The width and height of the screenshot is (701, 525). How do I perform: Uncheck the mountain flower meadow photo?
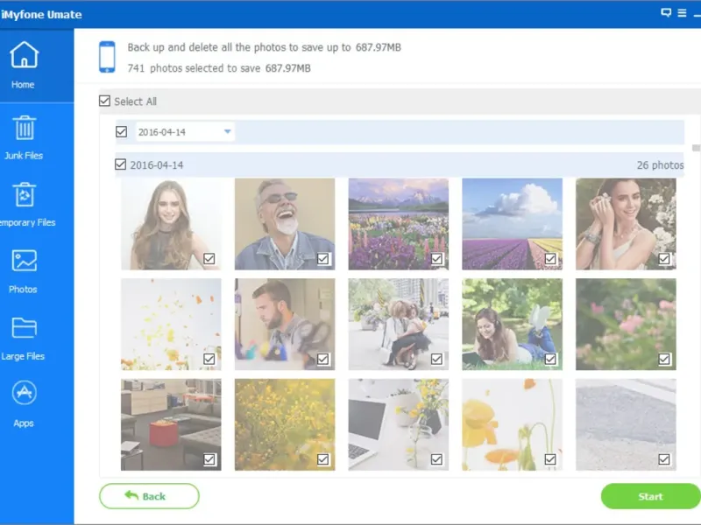[x=436, y=258]
